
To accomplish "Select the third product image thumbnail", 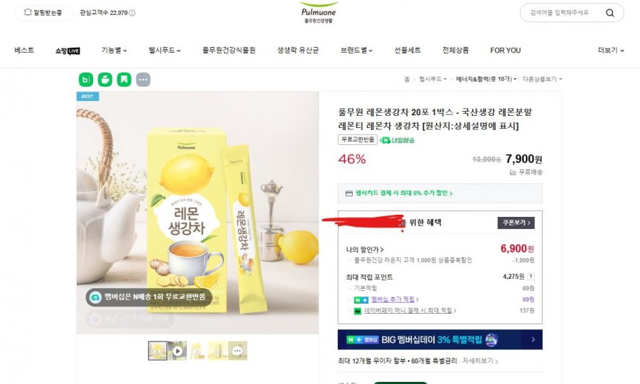I will 198,350.
